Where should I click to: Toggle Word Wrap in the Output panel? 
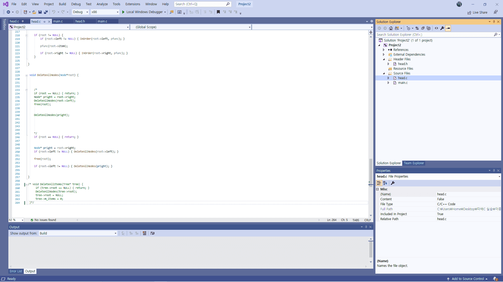click(x=152, y=233)
